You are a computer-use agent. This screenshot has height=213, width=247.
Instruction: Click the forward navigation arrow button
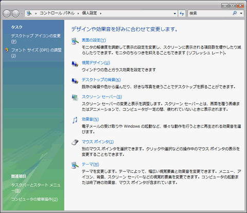(16, 13)
